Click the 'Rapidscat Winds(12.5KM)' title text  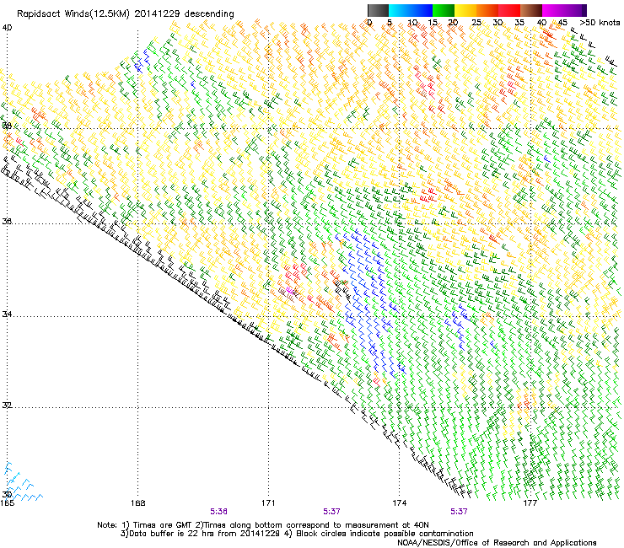tap(73, 14)
